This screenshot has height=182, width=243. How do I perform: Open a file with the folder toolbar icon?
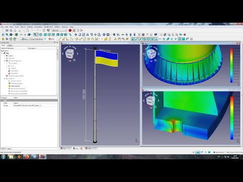pyautogui.click(x=7, y=30)
